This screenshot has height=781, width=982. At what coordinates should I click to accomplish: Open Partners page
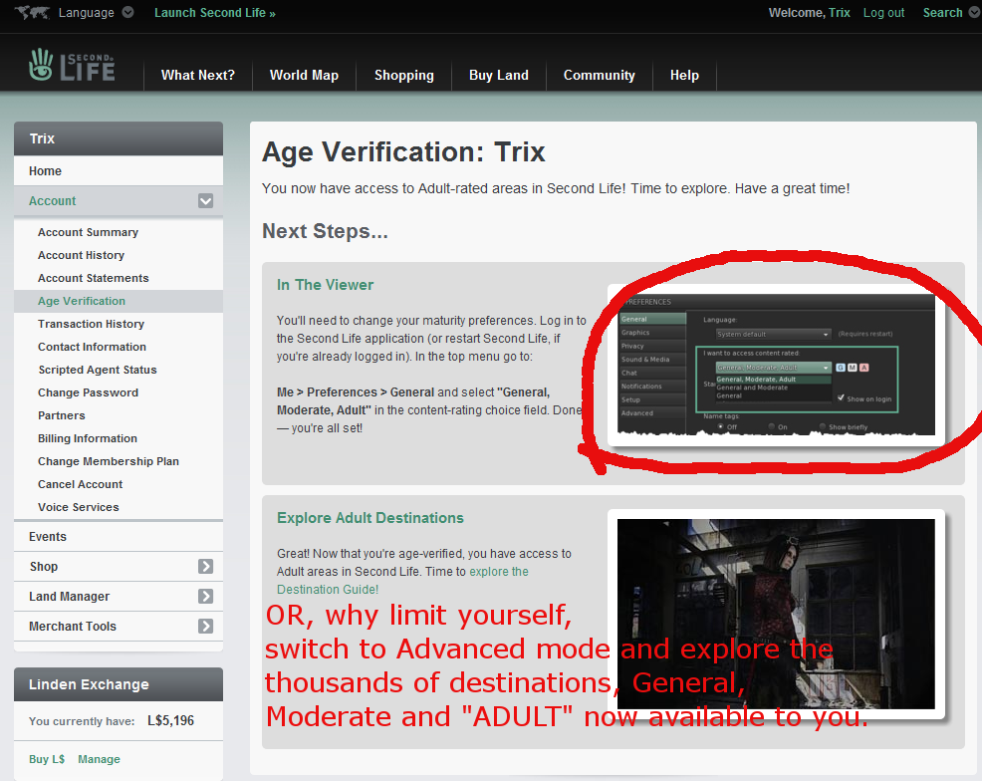click(62, 415)
